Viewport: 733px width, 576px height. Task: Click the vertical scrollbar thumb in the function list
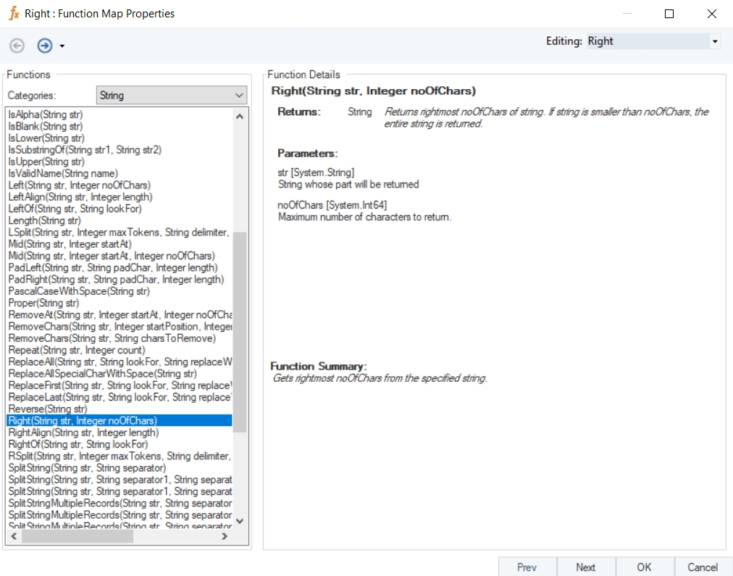pos(240,332)
